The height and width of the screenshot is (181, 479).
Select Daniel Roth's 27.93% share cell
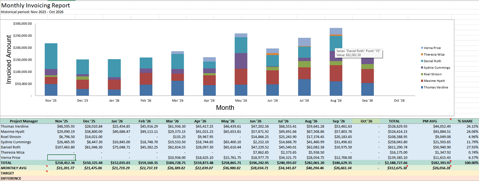tap(466, 147)
